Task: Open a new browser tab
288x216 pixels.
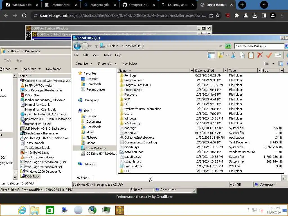Action: [242, 5]
